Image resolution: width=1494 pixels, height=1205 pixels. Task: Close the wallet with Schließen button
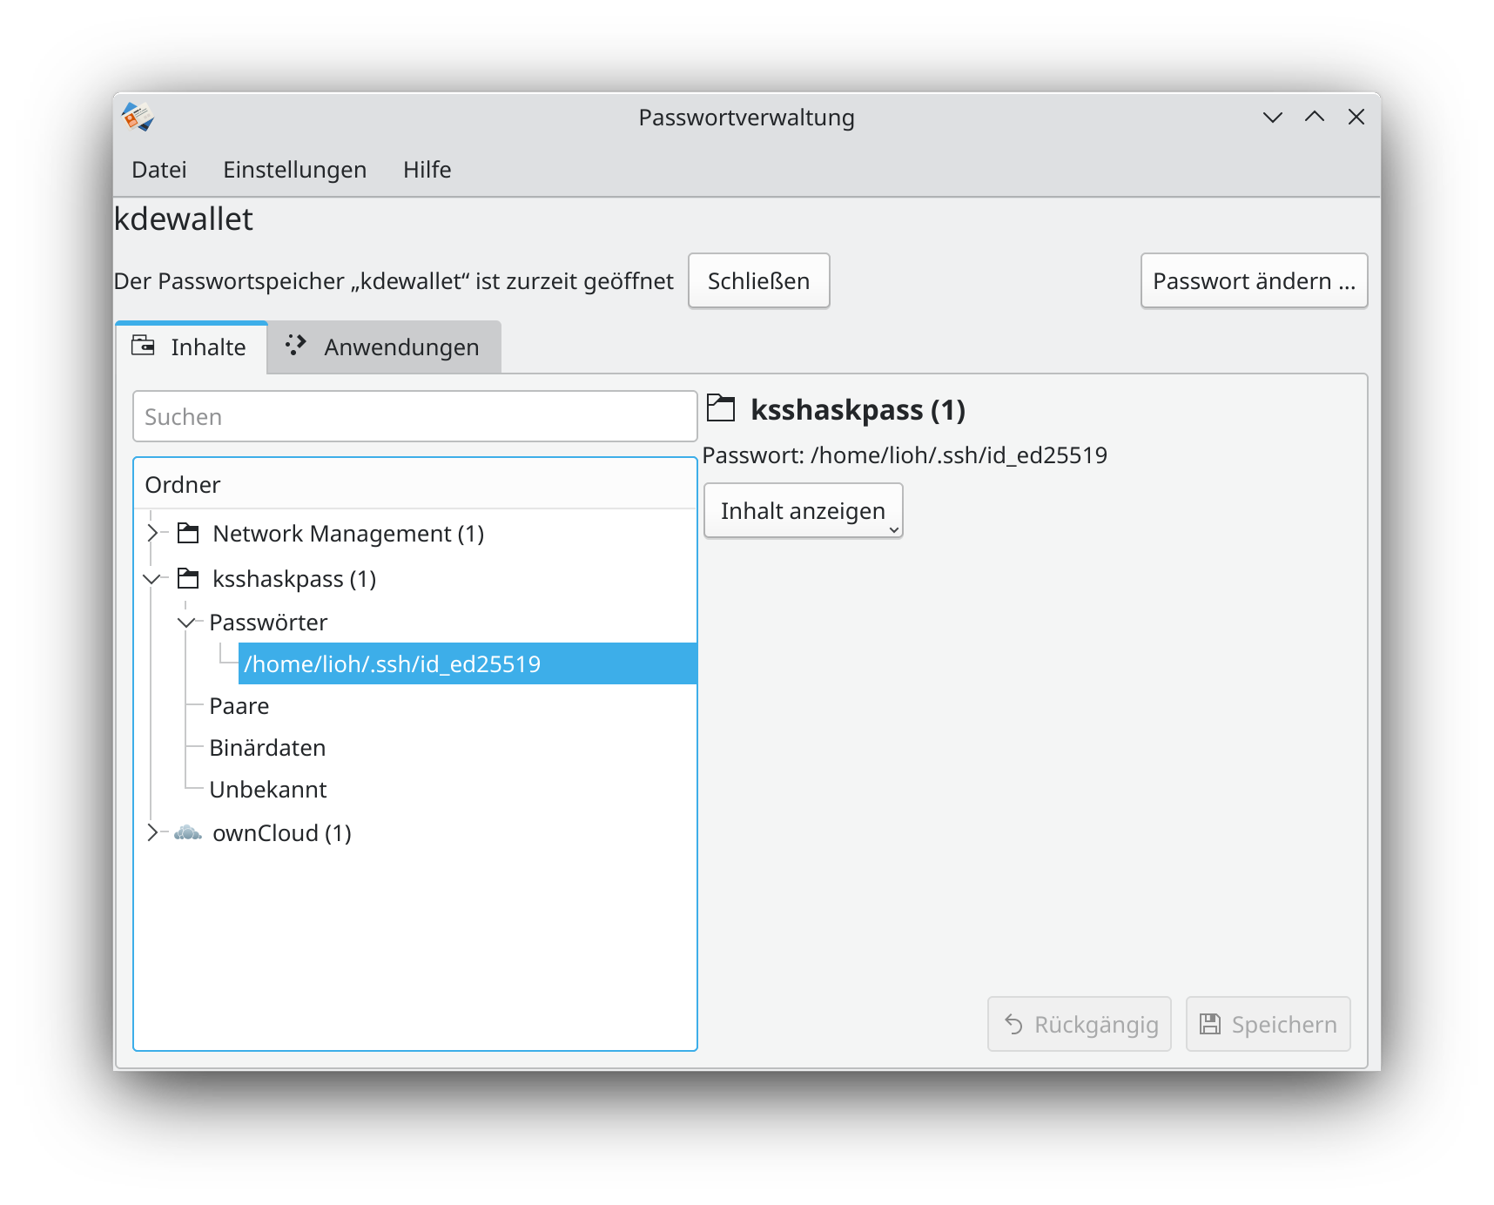coord(758,280)
